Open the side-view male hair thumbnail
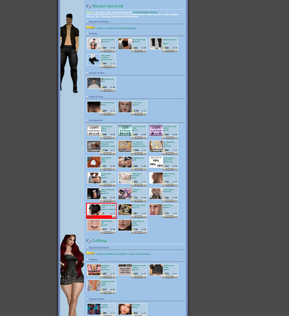 click(x=94, y=107)
